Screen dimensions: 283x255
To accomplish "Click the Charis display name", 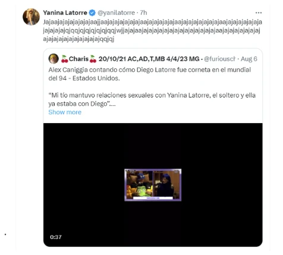I will coord(78,59).
